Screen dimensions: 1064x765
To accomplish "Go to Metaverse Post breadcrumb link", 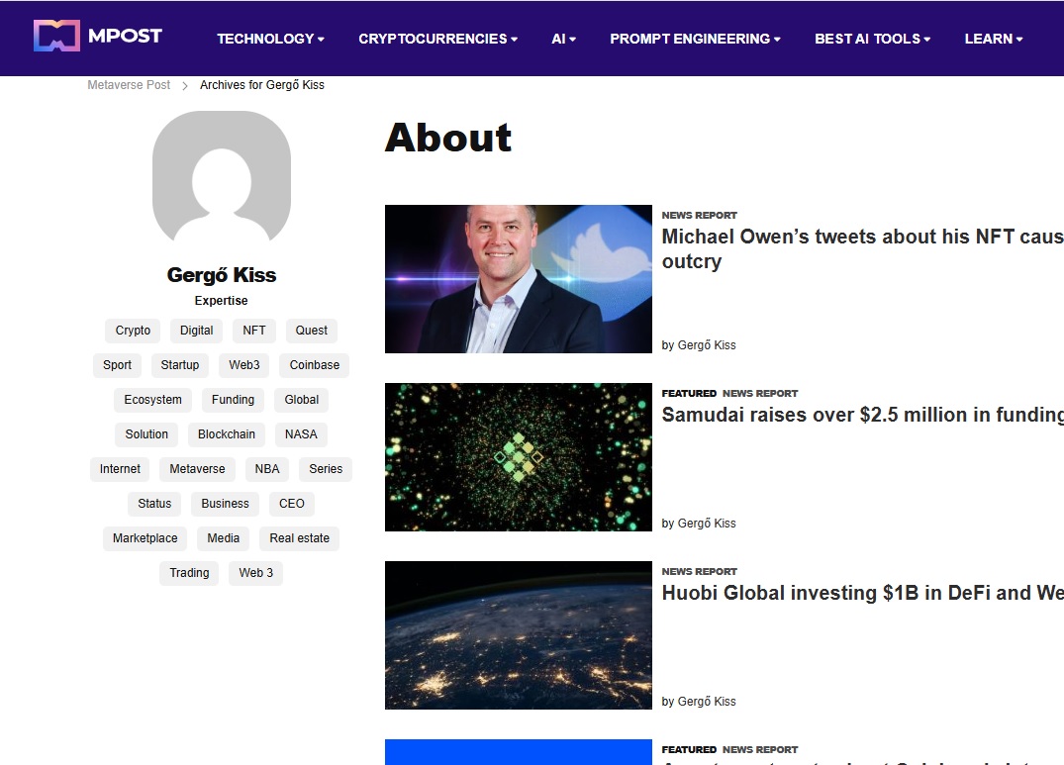I will pos(129,85).
